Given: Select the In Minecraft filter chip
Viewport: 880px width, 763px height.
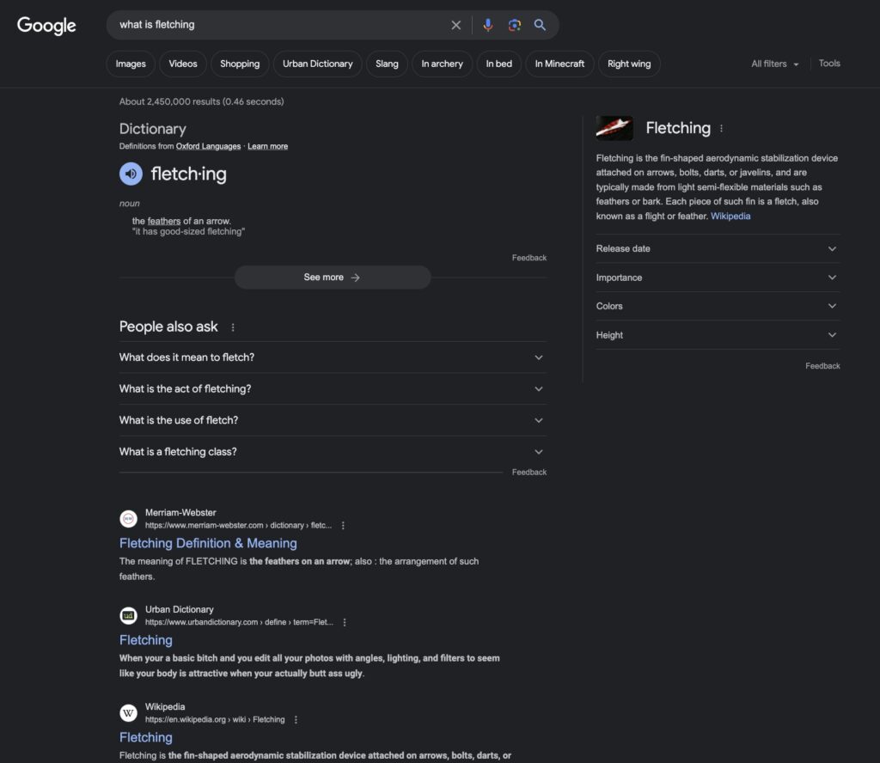Looking at the screenshot, I should click(559, 64).
